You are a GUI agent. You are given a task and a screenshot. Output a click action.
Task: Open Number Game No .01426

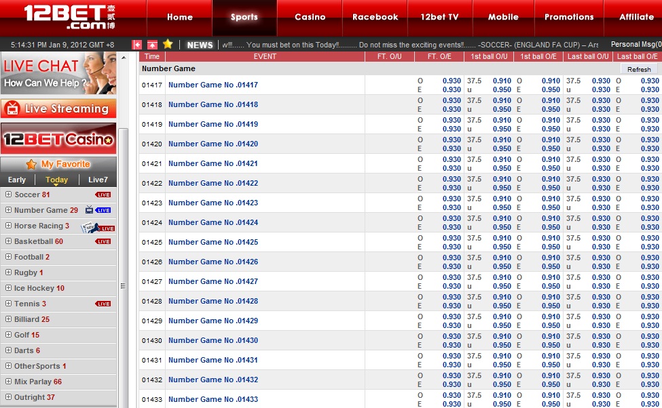[x=213, y=262]
